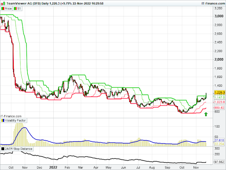Click the yellow 1,226.3 current price tag
The height and width of the screenshot is (170, 226).
[220, 92]
